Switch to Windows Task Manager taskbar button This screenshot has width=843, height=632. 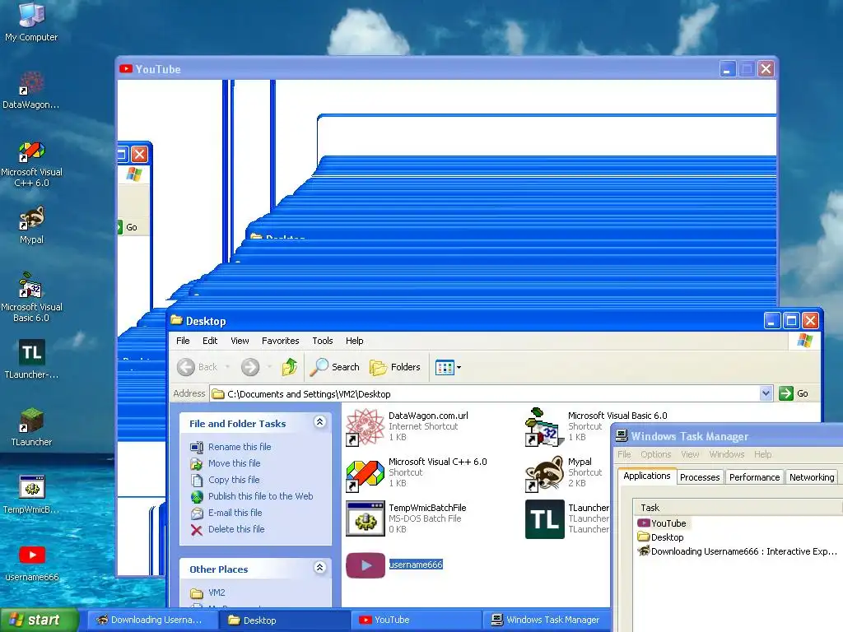pos(546,620)
